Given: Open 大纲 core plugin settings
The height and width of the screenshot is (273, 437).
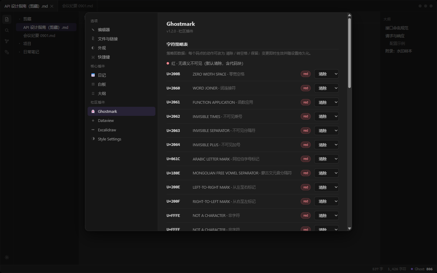Looking at the screenshot, I should click(x=121, y=93).
